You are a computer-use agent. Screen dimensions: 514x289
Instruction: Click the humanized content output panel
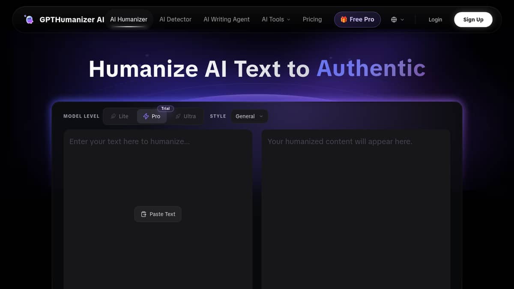[356, 209]
